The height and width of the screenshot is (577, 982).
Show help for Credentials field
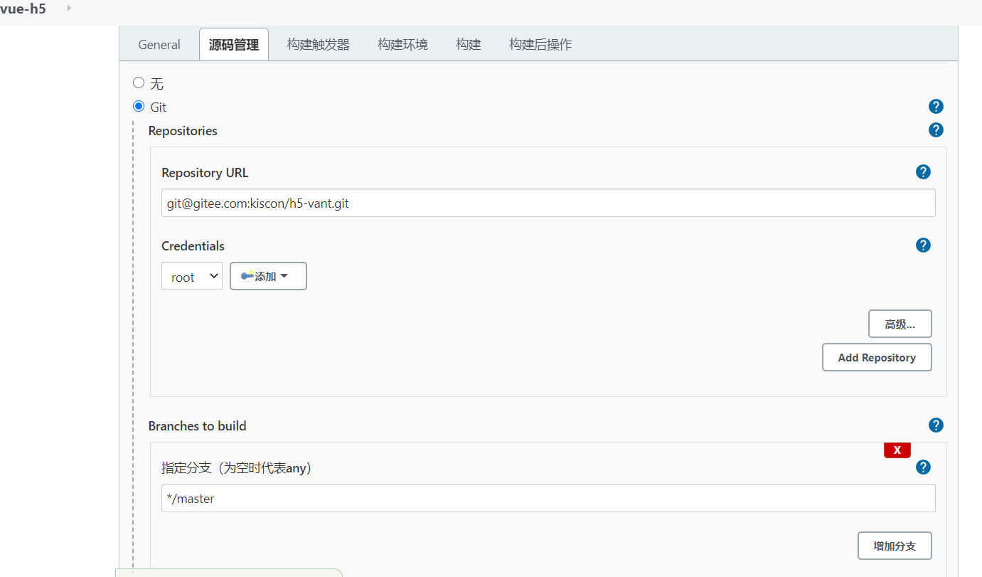coord(923,245)
